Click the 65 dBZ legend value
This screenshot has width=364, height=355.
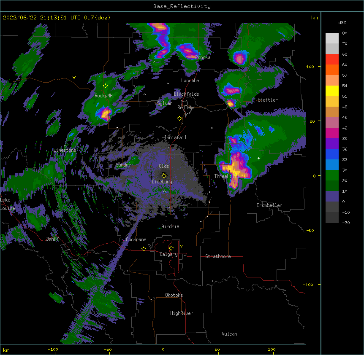345,54
